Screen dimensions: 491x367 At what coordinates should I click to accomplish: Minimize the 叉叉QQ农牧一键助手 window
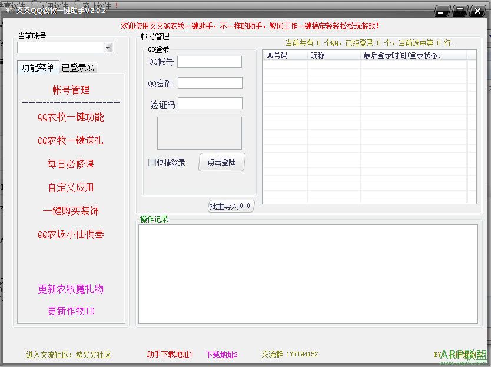click(x=442, y=11)
